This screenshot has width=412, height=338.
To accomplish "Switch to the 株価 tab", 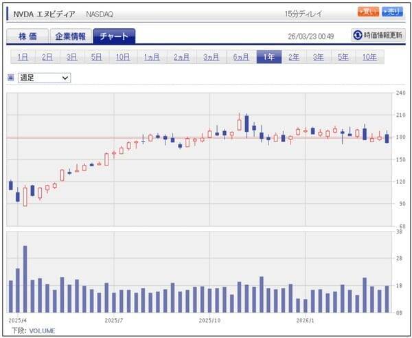I will click(27, 36).
